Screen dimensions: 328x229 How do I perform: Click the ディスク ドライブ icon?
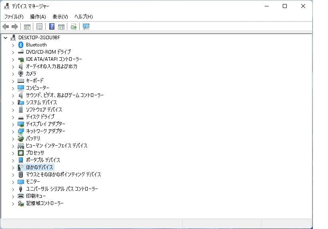[x=21, y=118]
